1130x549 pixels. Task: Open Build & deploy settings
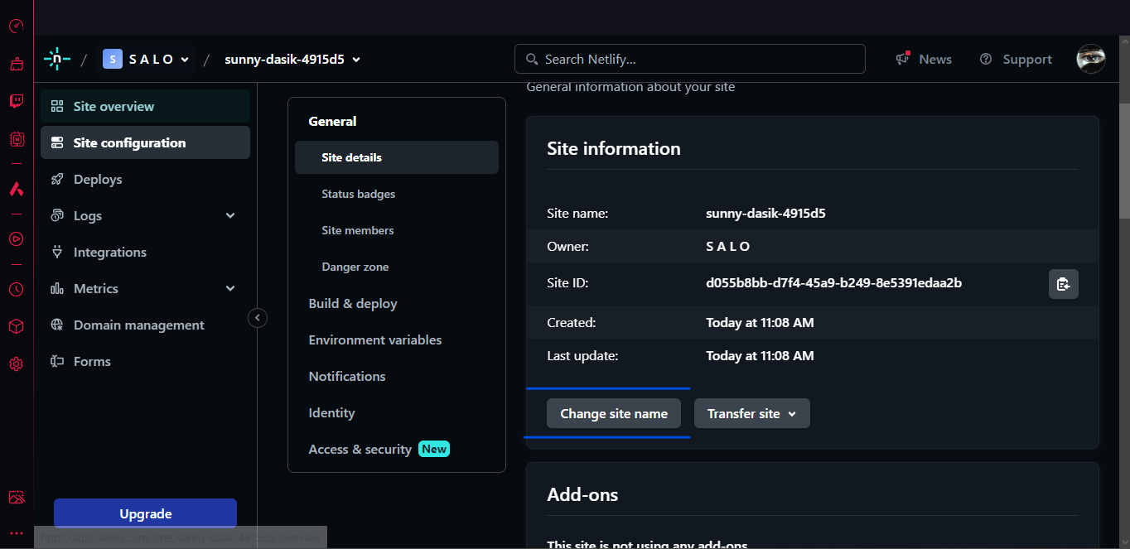(353, 303)
